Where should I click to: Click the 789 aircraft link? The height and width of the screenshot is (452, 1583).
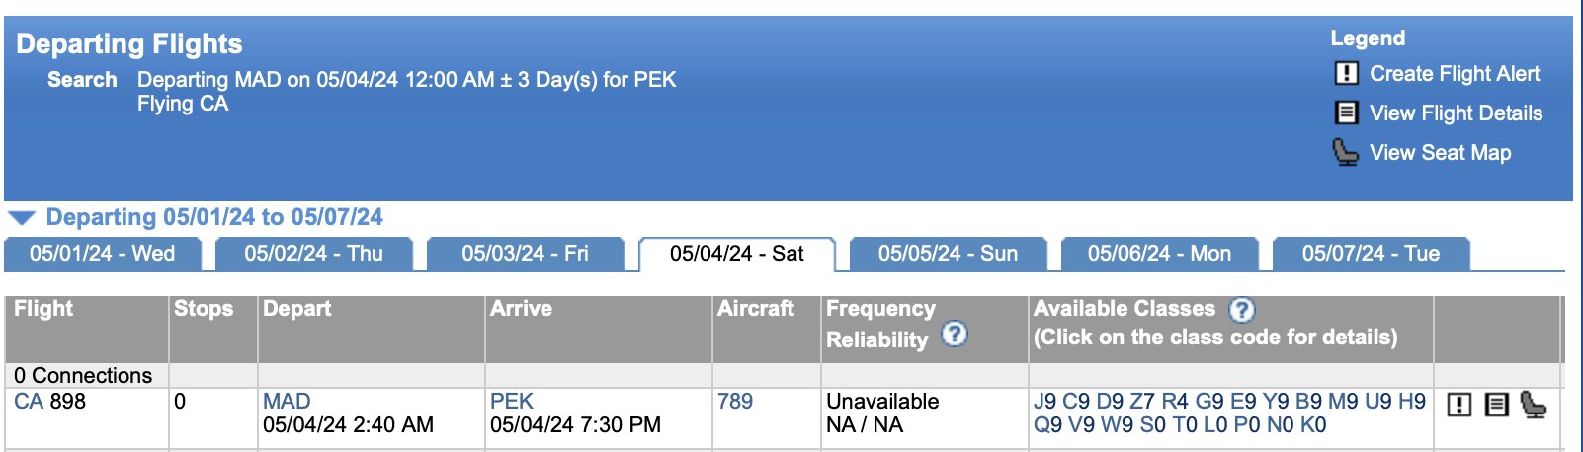[735, 402]
